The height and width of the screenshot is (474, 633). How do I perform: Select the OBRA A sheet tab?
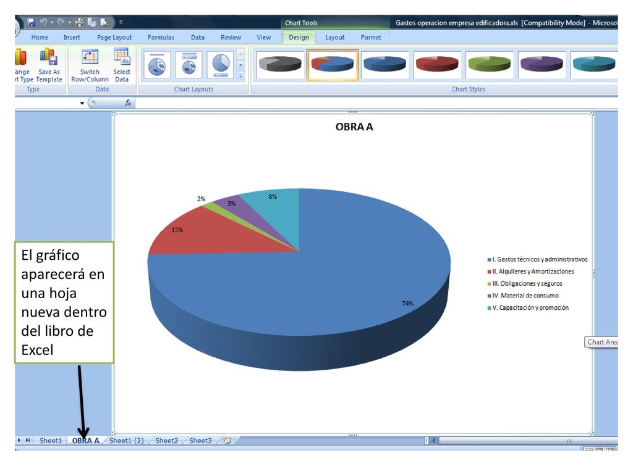[x=85, y=441]
